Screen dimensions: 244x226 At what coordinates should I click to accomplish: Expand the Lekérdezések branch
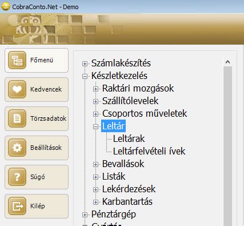[95, 189]
